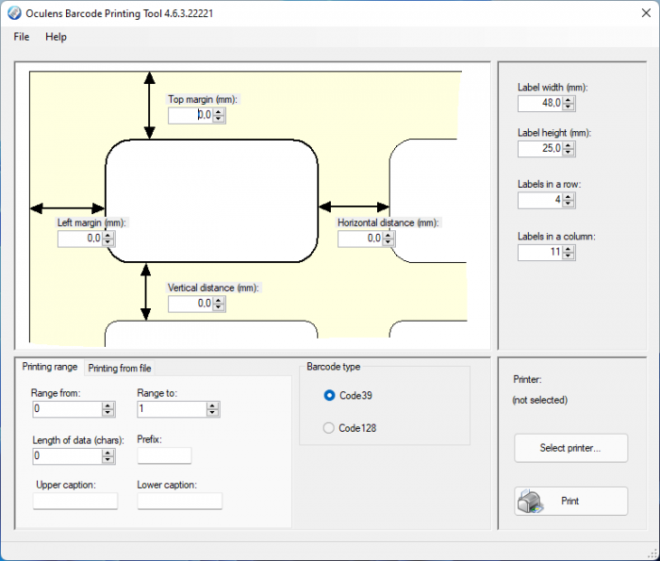Decrease the Vertical distance spinner value
The width and height of the screenshot is (660, 561).
click(220, 307)
